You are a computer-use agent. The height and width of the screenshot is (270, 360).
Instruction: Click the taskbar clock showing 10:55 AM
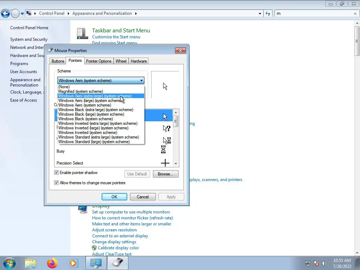point(342,263)
